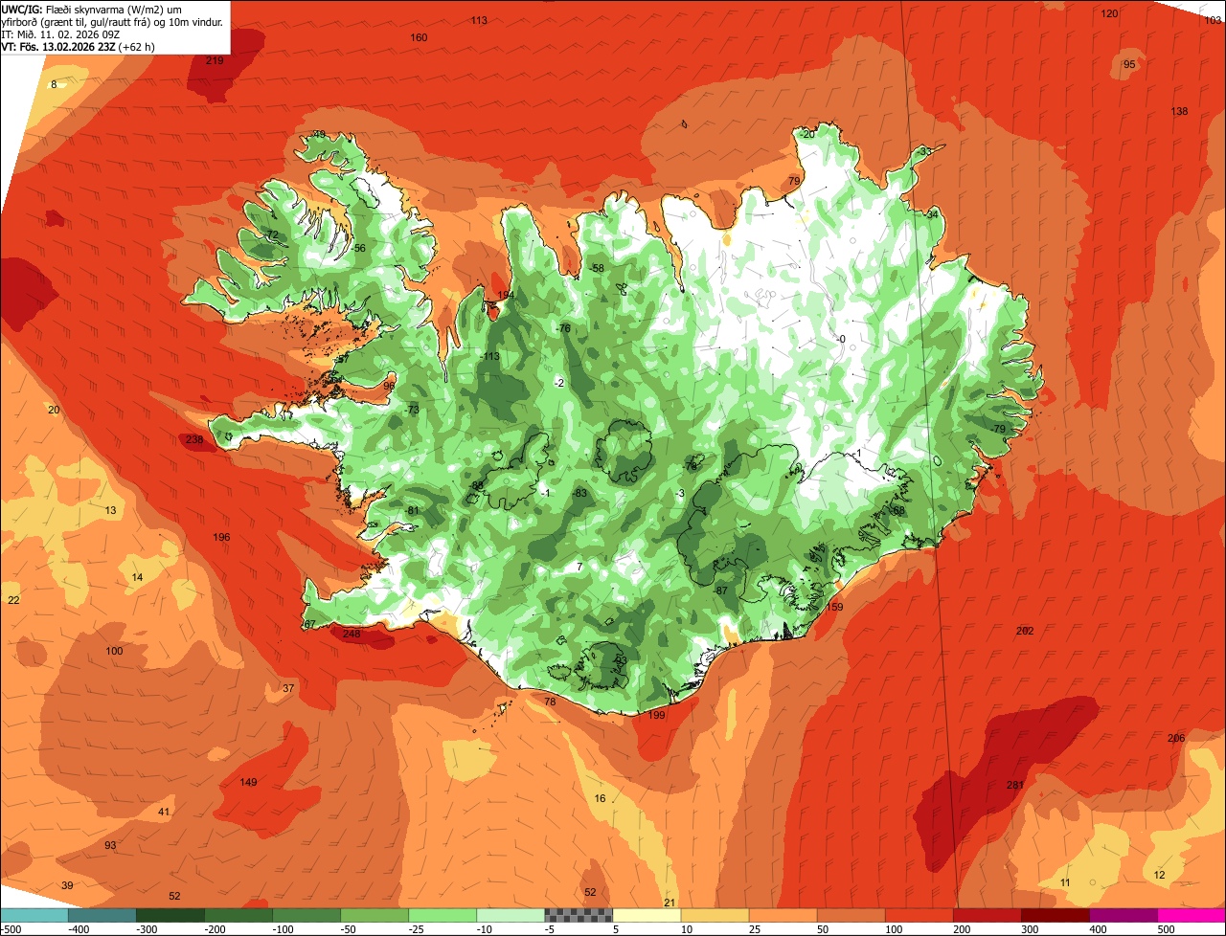Pick the checkered -5 to 5 legend segment
1226x936 pixels.
(x=579, y=915)
